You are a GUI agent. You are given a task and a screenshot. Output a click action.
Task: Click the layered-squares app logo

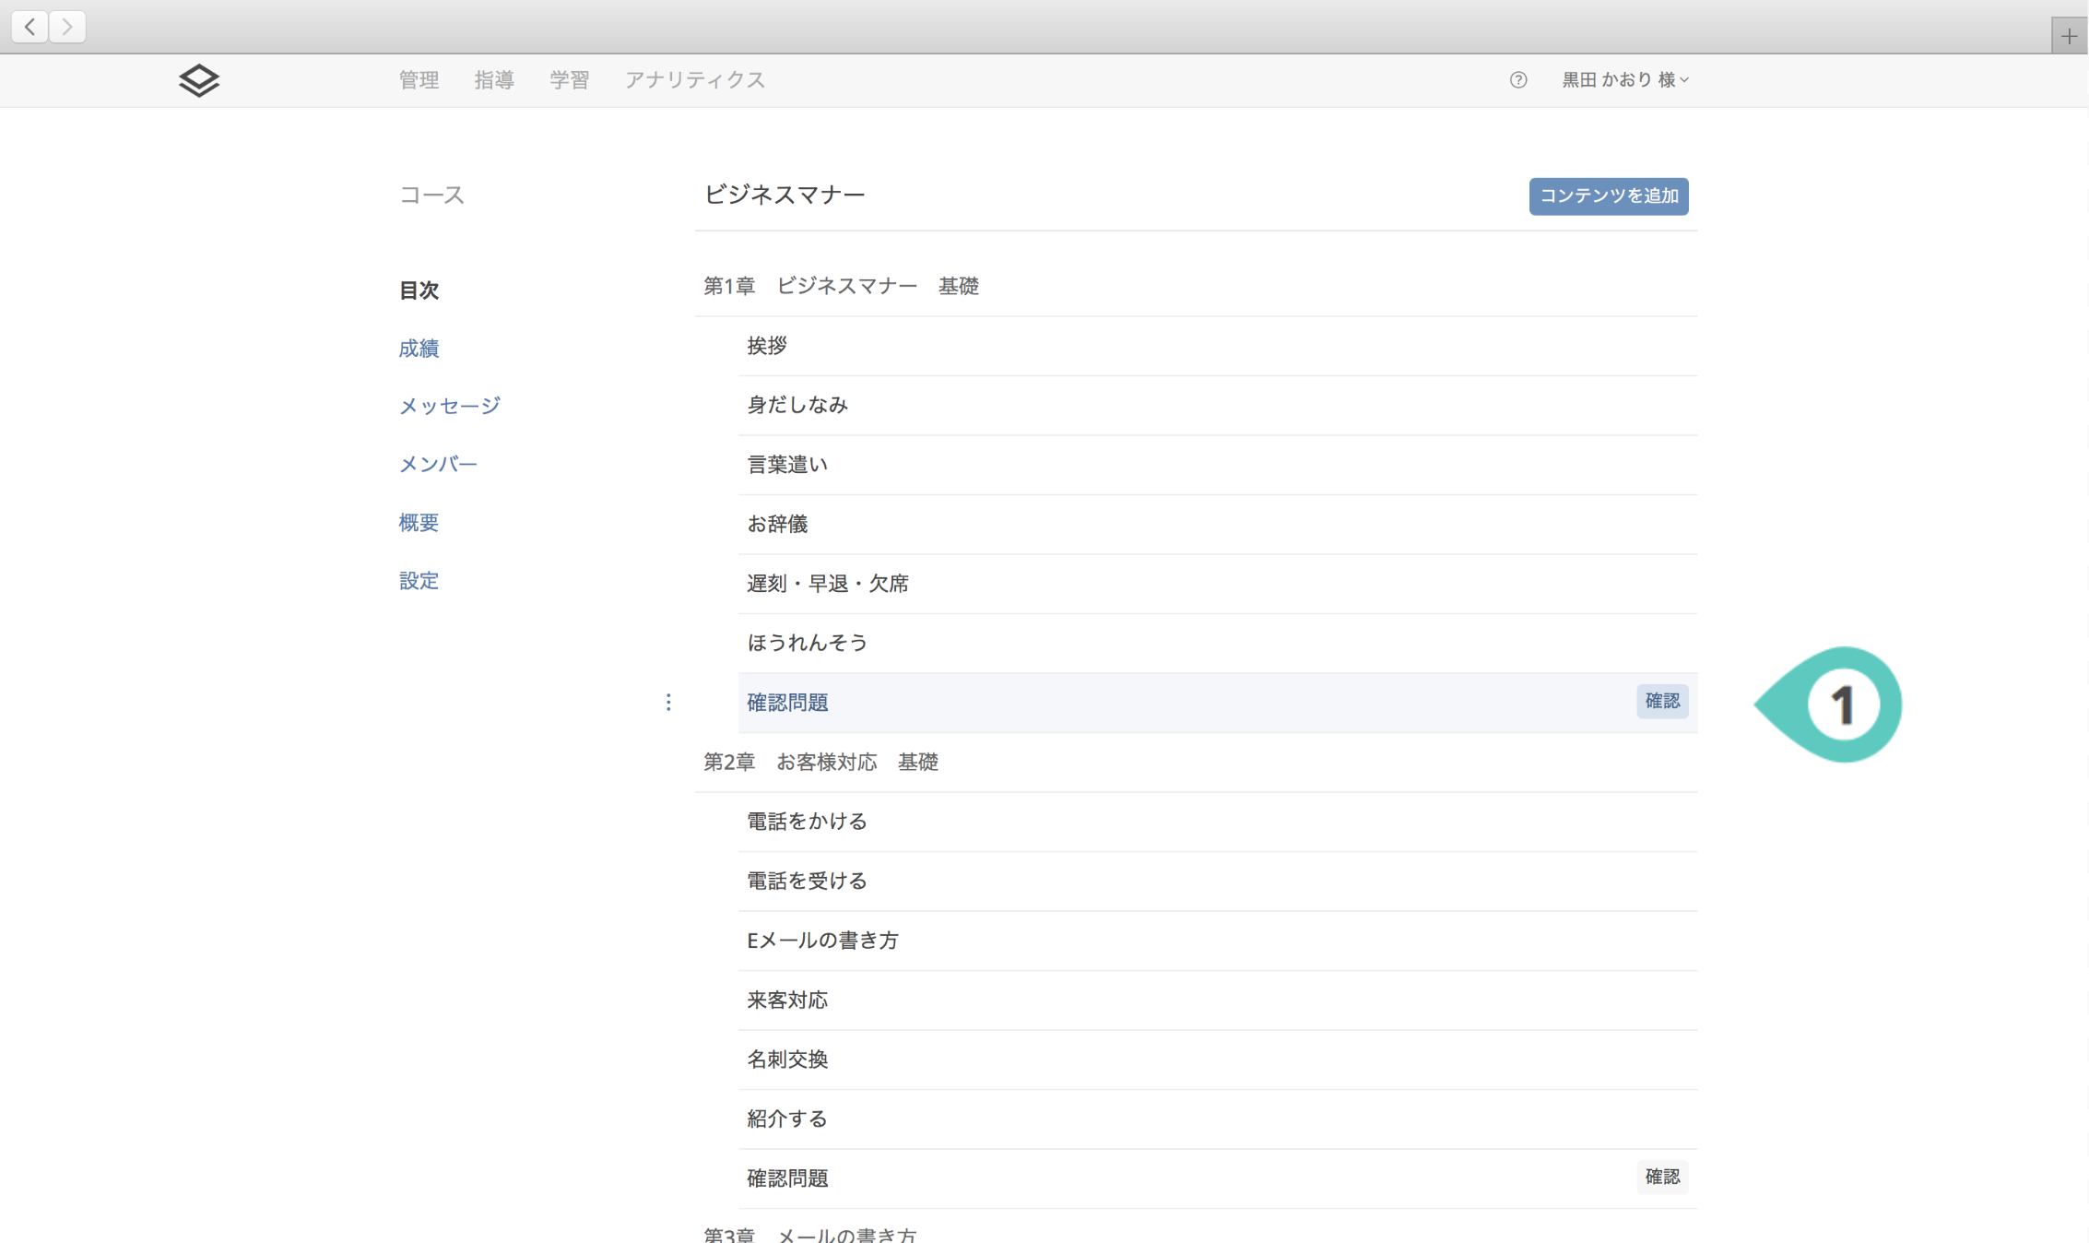[x=199, y=80]
